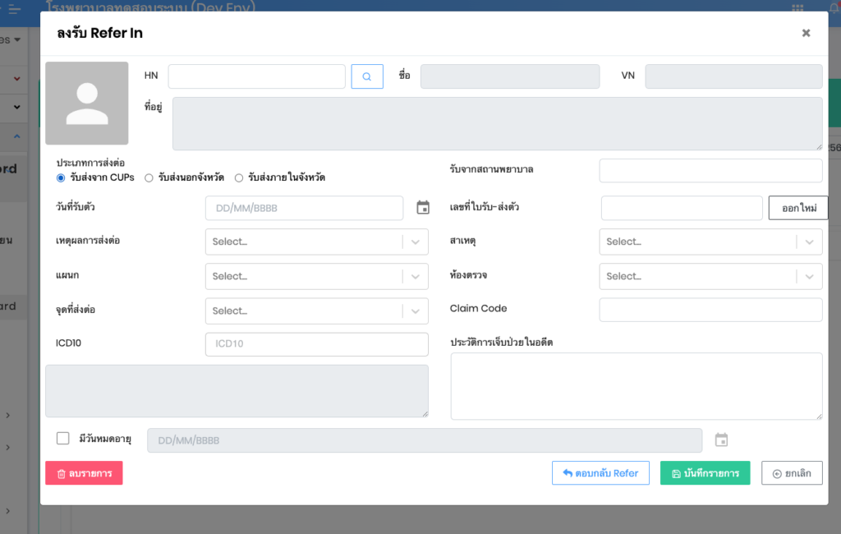Screen dimensions: 841x534
Task: Click the HN search magnifier icon
Action: coord(367,76)
